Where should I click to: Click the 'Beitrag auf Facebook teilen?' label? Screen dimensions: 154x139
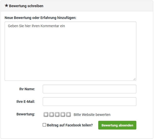(70, 125)
